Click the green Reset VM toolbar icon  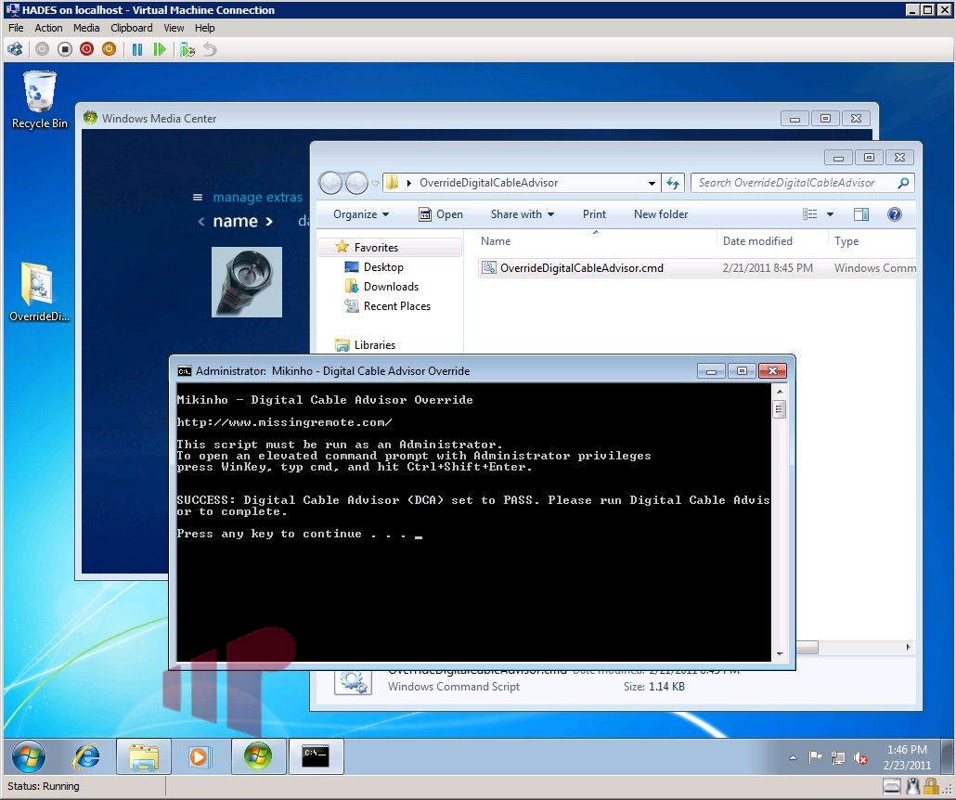tap(159, 49)
